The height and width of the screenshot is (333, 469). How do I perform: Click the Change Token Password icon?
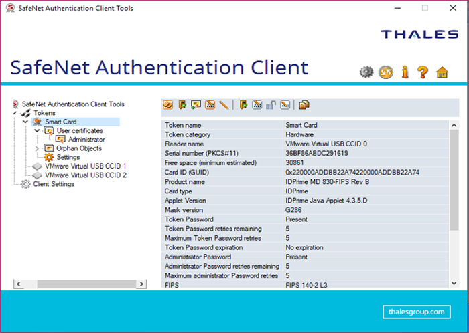(x=210, y=104)
